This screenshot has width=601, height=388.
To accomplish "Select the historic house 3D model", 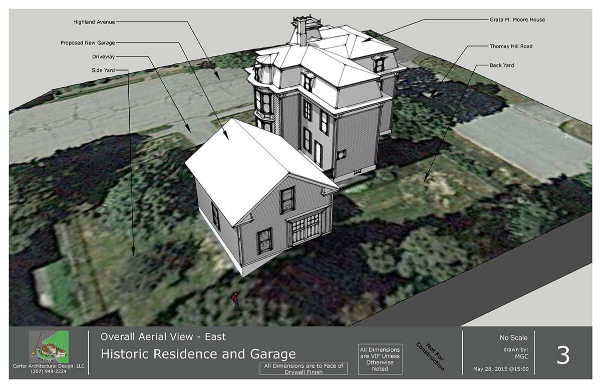I will coord(326,97).
